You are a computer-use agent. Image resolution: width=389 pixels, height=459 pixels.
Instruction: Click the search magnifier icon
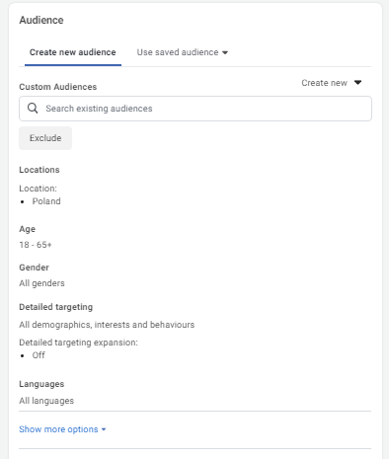pos(33,109)
